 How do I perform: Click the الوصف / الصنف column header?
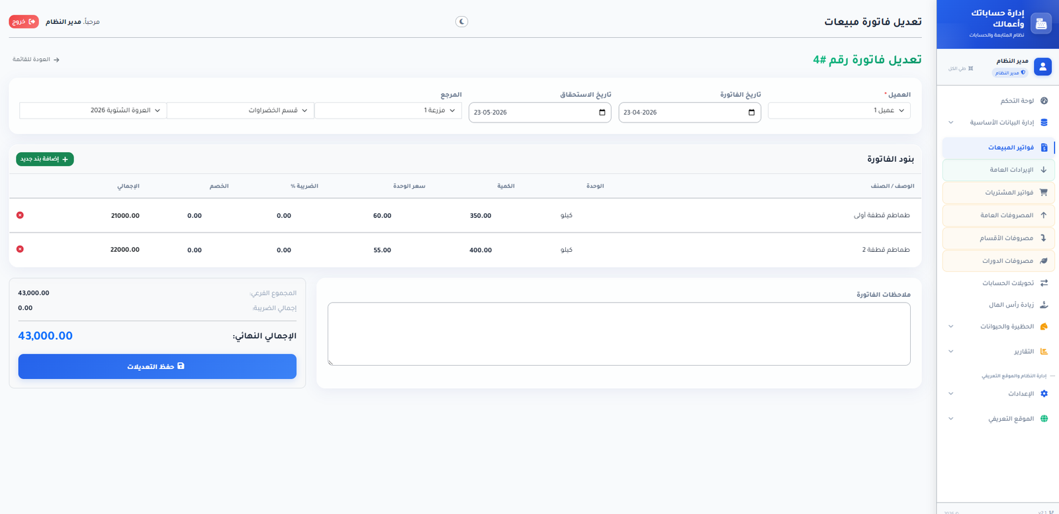click(x=892, y=186)
